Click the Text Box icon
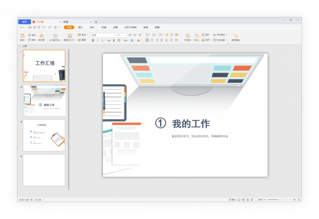319x219 pixels. pyautogui.click(x=188, y=36)
